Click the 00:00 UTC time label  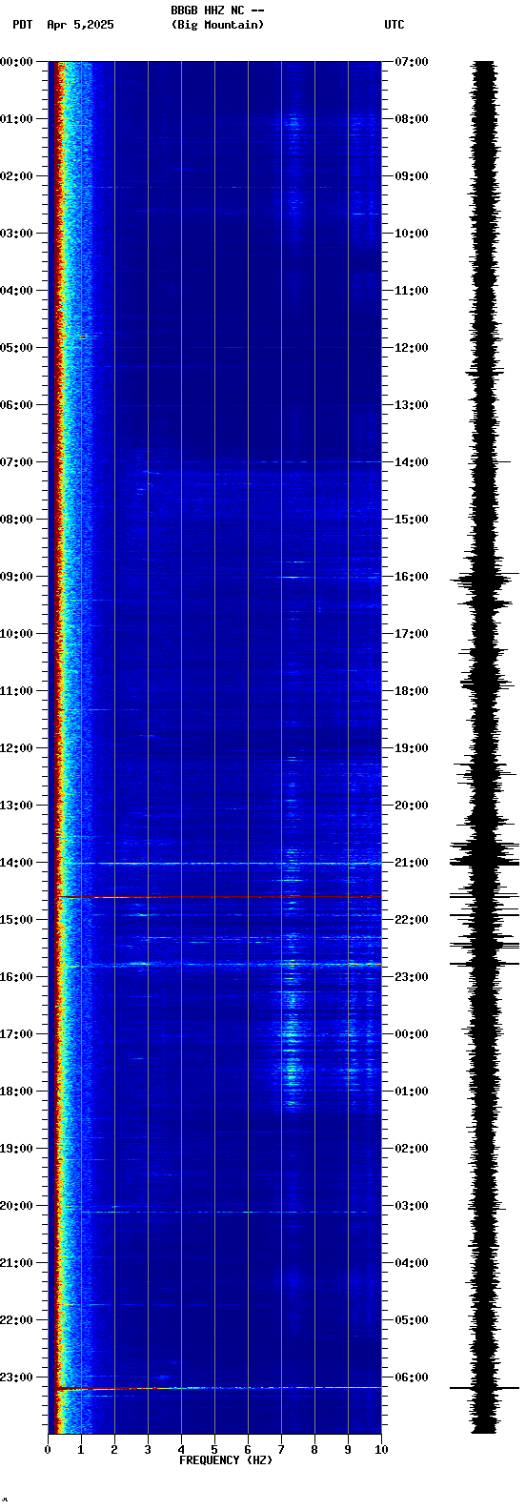(x=412, y=1034)
